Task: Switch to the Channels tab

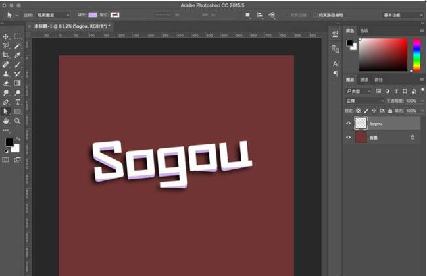Action: click(364, 80)
